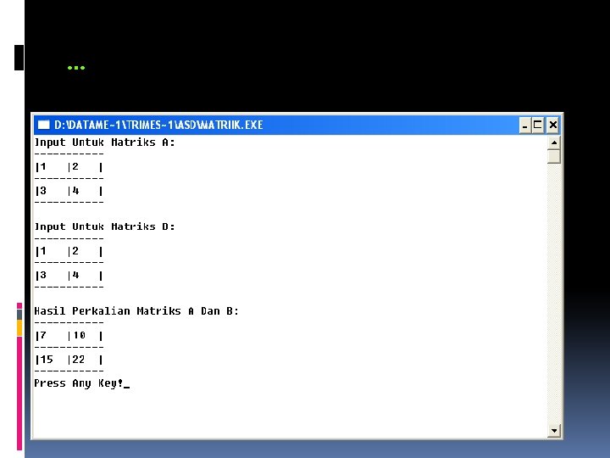This screenshot has height=458, width=610.
Task: Close the MATRIK.EXE console window
Action: 552,125
